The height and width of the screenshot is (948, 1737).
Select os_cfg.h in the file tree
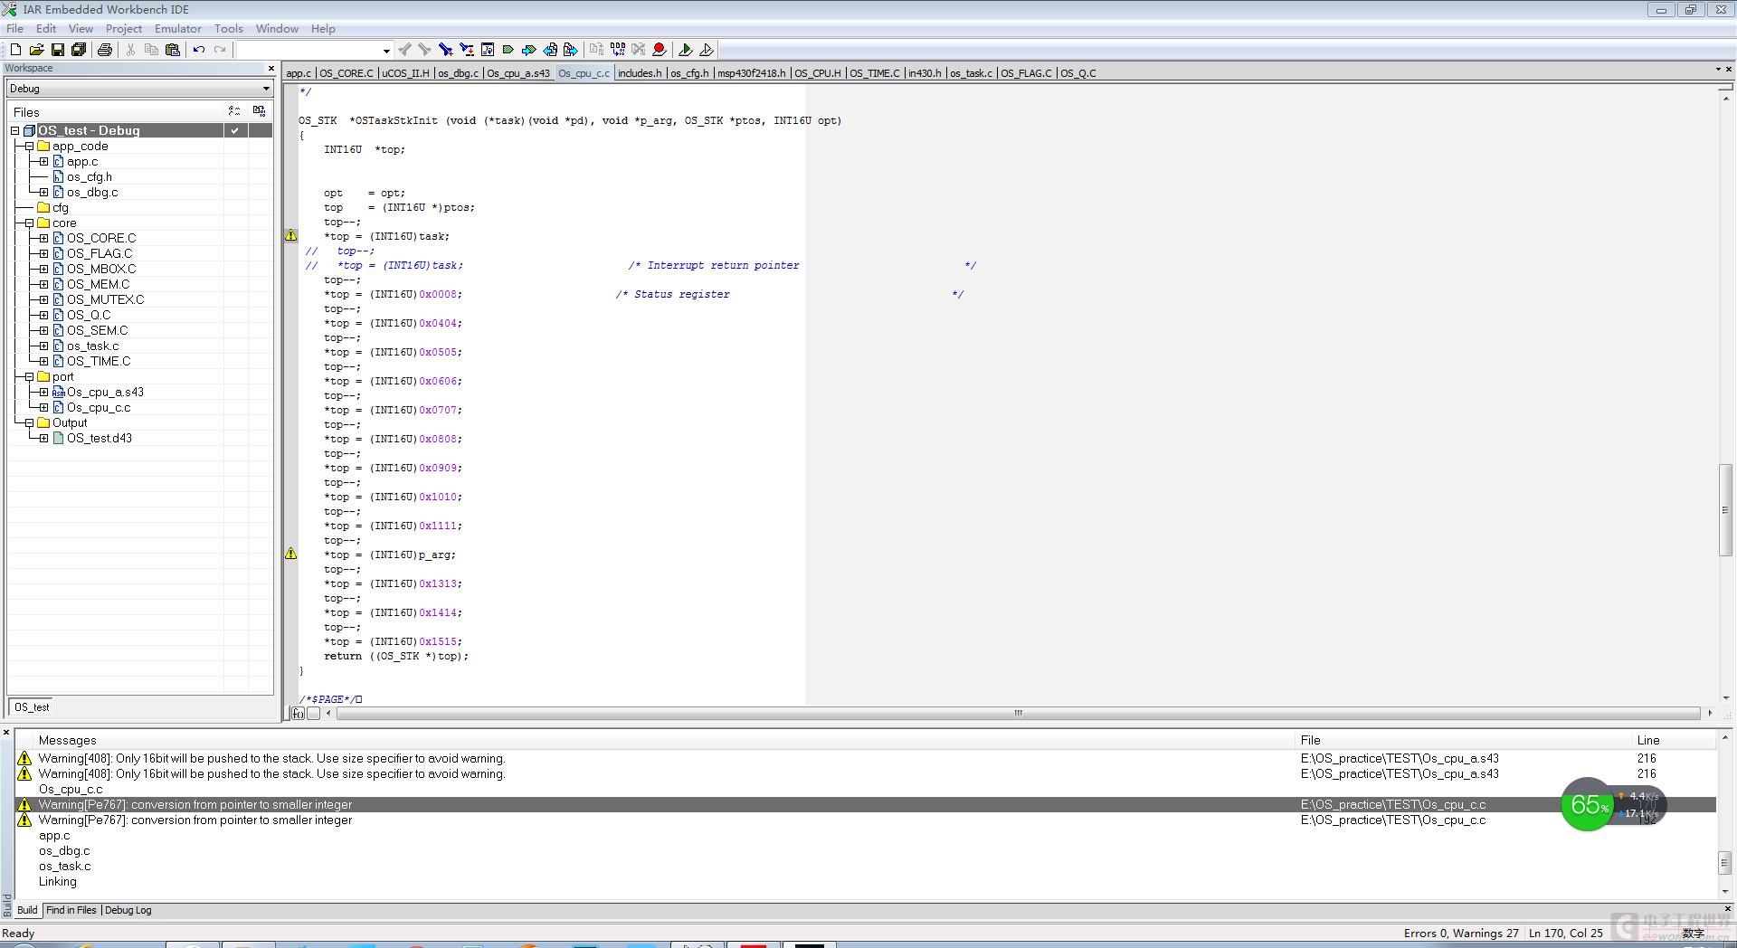90,177
